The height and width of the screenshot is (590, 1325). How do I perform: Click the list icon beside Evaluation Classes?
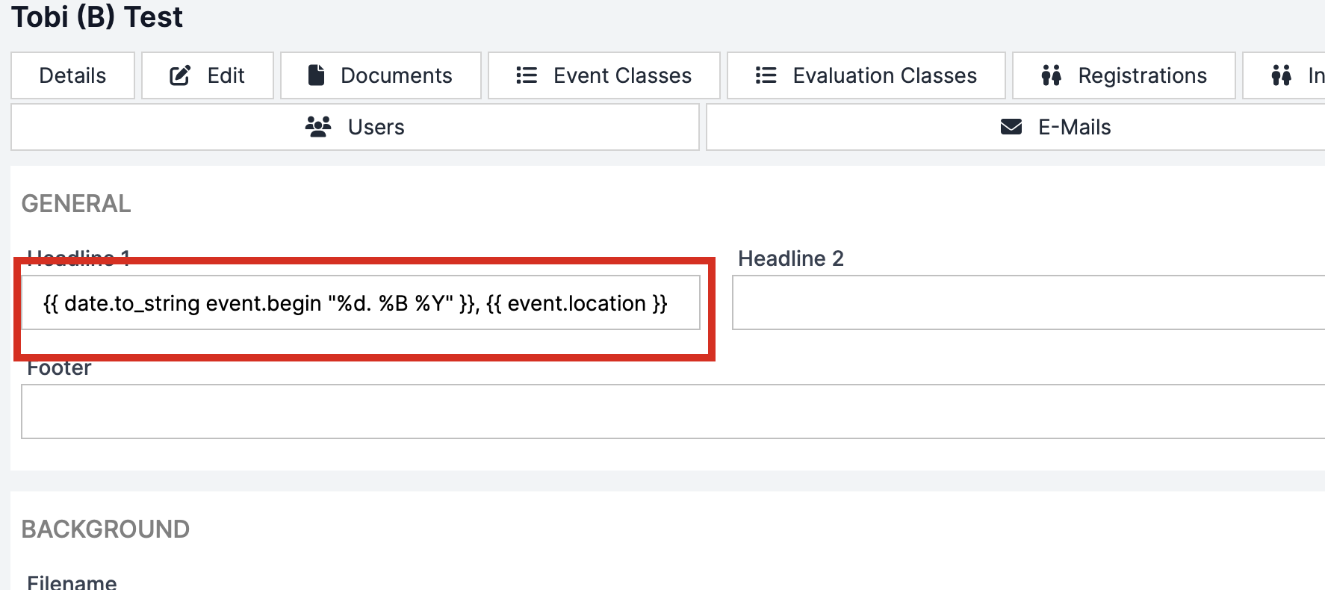[x=766, y=75]
